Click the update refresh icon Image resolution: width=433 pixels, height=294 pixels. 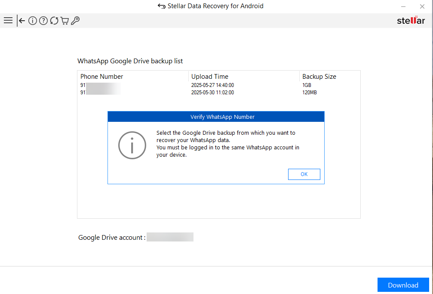click(x=54, y=20)
